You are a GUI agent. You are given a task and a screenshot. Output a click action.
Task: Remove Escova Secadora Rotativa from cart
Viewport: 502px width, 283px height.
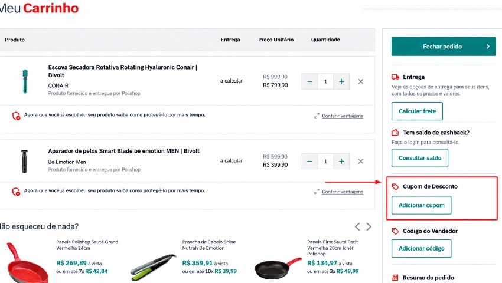click(360, 81)
